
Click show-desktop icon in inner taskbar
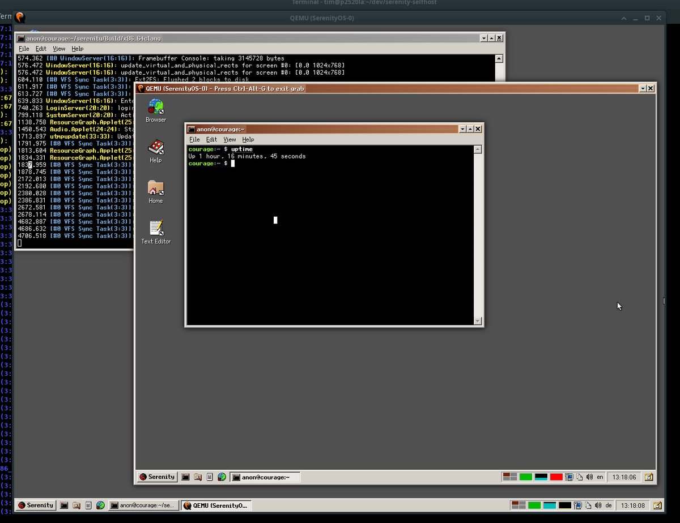pyautogui.click(x=649, y=477)
